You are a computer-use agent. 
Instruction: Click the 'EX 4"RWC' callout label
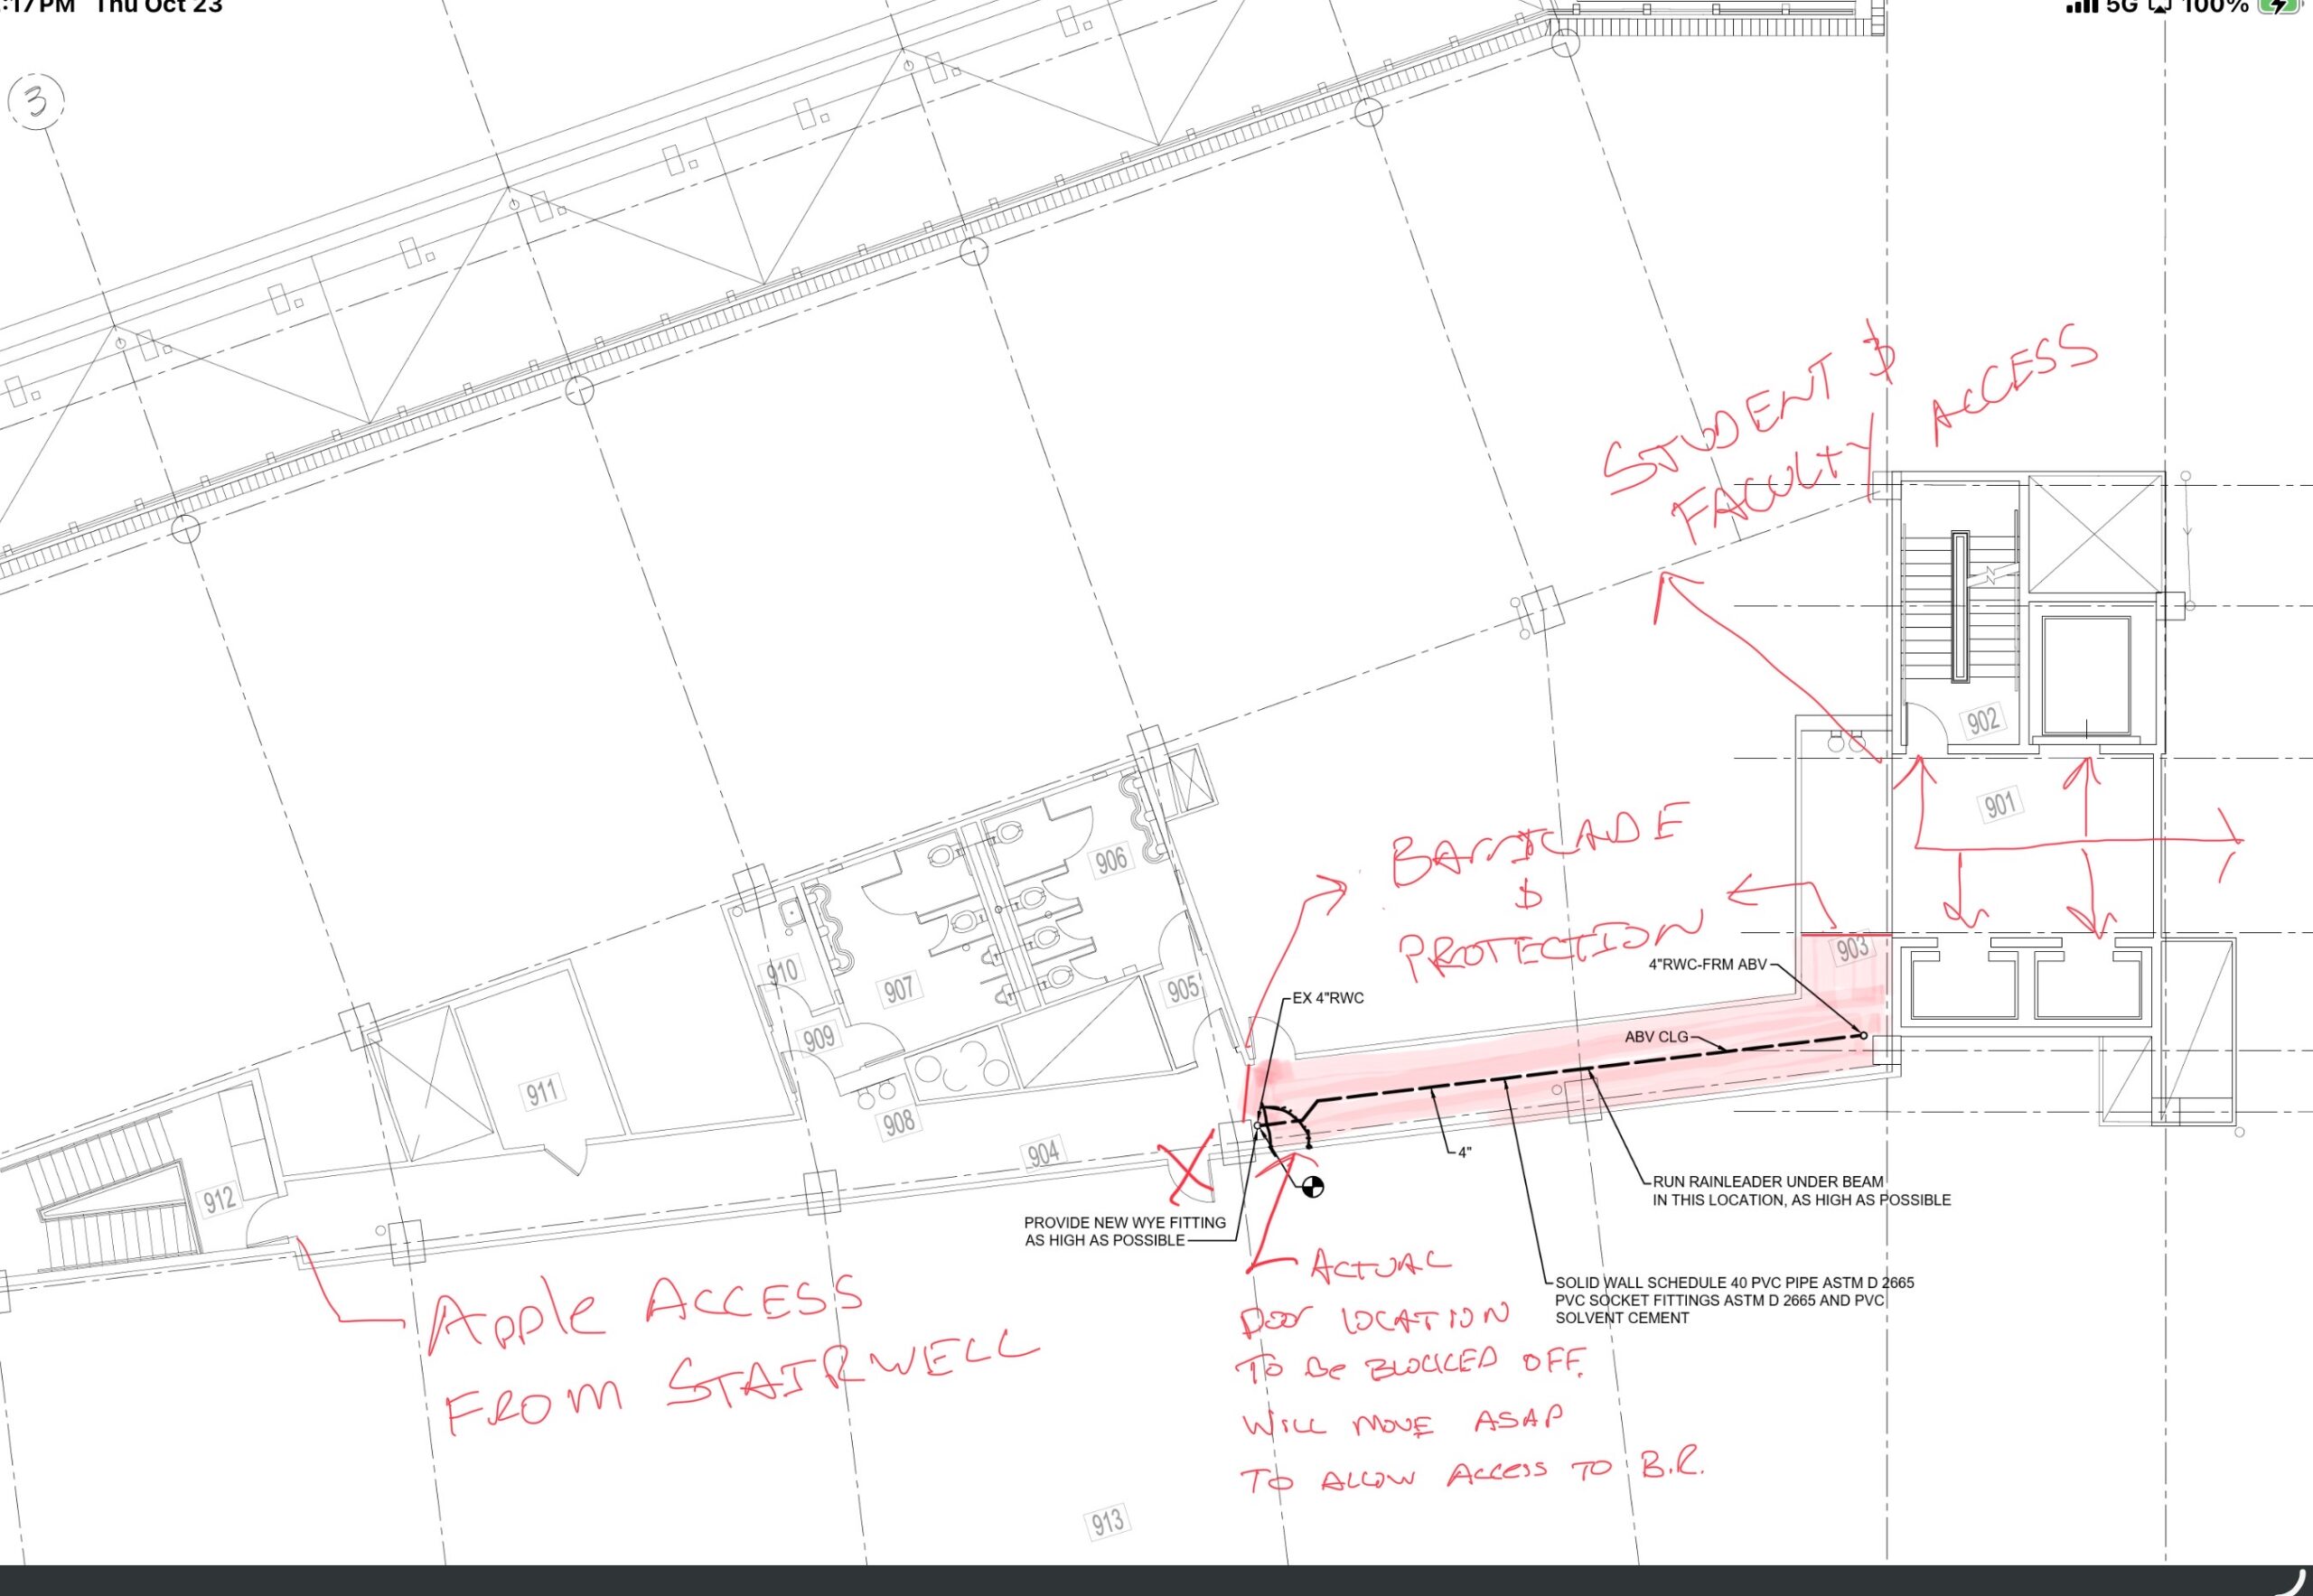pyautogui.click(x=1327, y=998)
